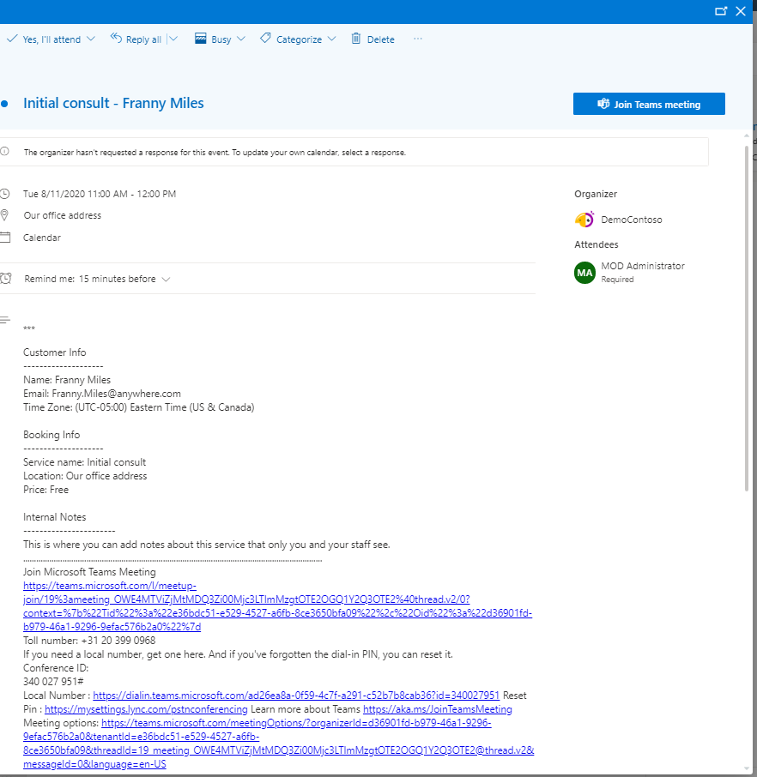This screenshot has height=777, width=757.
Task: Open the aka.ms/JoinTeamsMeeting link
Action: coord(438,709)
